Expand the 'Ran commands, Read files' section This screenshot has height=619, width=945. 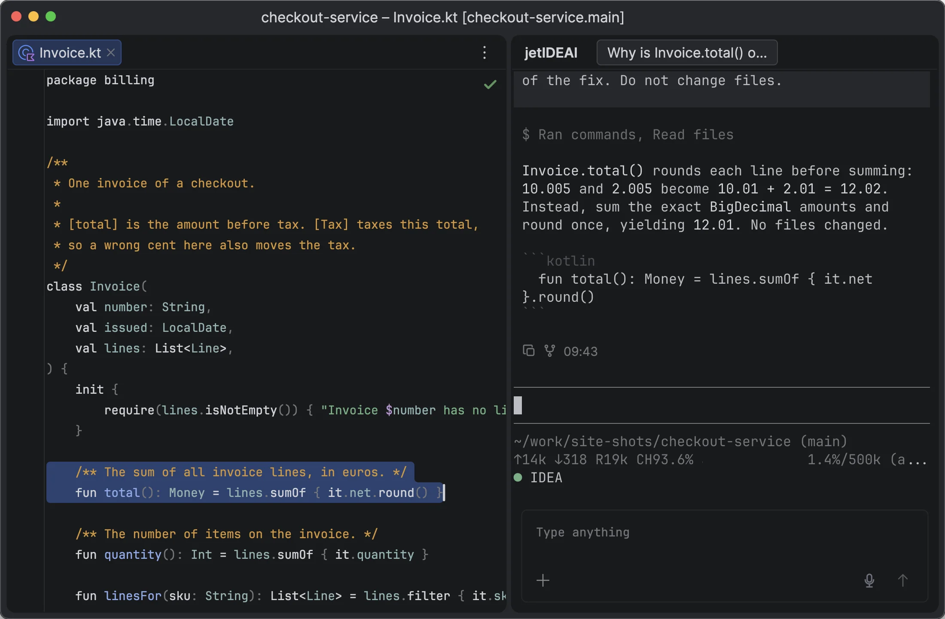click(x=628, y=135)
